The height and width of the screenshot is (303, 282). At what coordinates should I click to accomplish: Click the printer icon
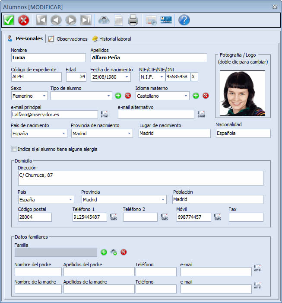coord(133,20)
